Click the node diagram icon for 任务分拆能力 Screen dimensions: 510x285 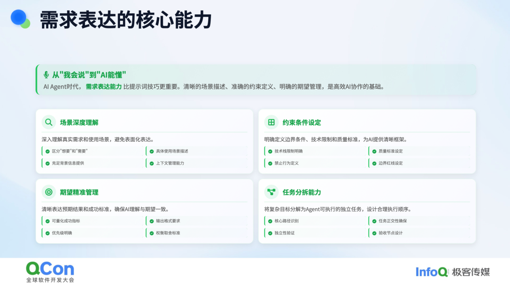pos(271,192)
